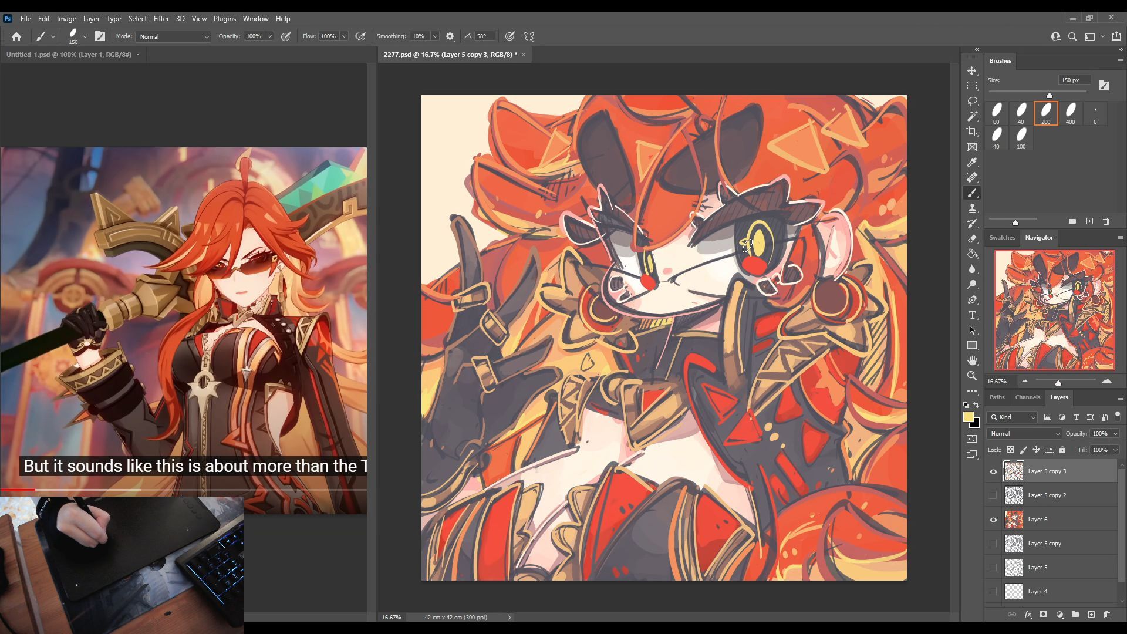Open smoothing options gear icon
1127x634 pixels.
click(x=450, y=36)
